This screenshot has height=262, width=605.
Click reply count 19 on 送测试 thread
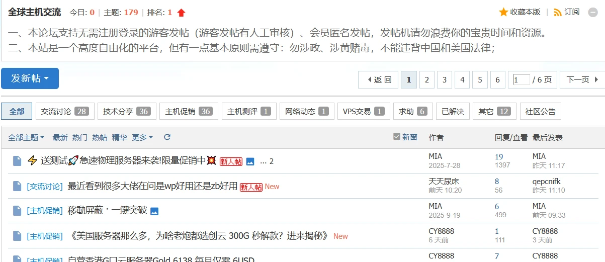pos(499,157)
